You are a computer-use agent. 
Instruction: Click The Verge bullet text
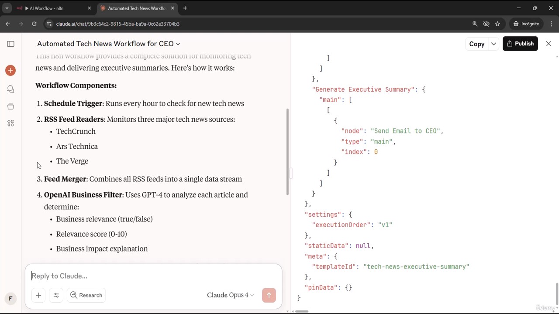pyautogui.click(x=72, y=161)
